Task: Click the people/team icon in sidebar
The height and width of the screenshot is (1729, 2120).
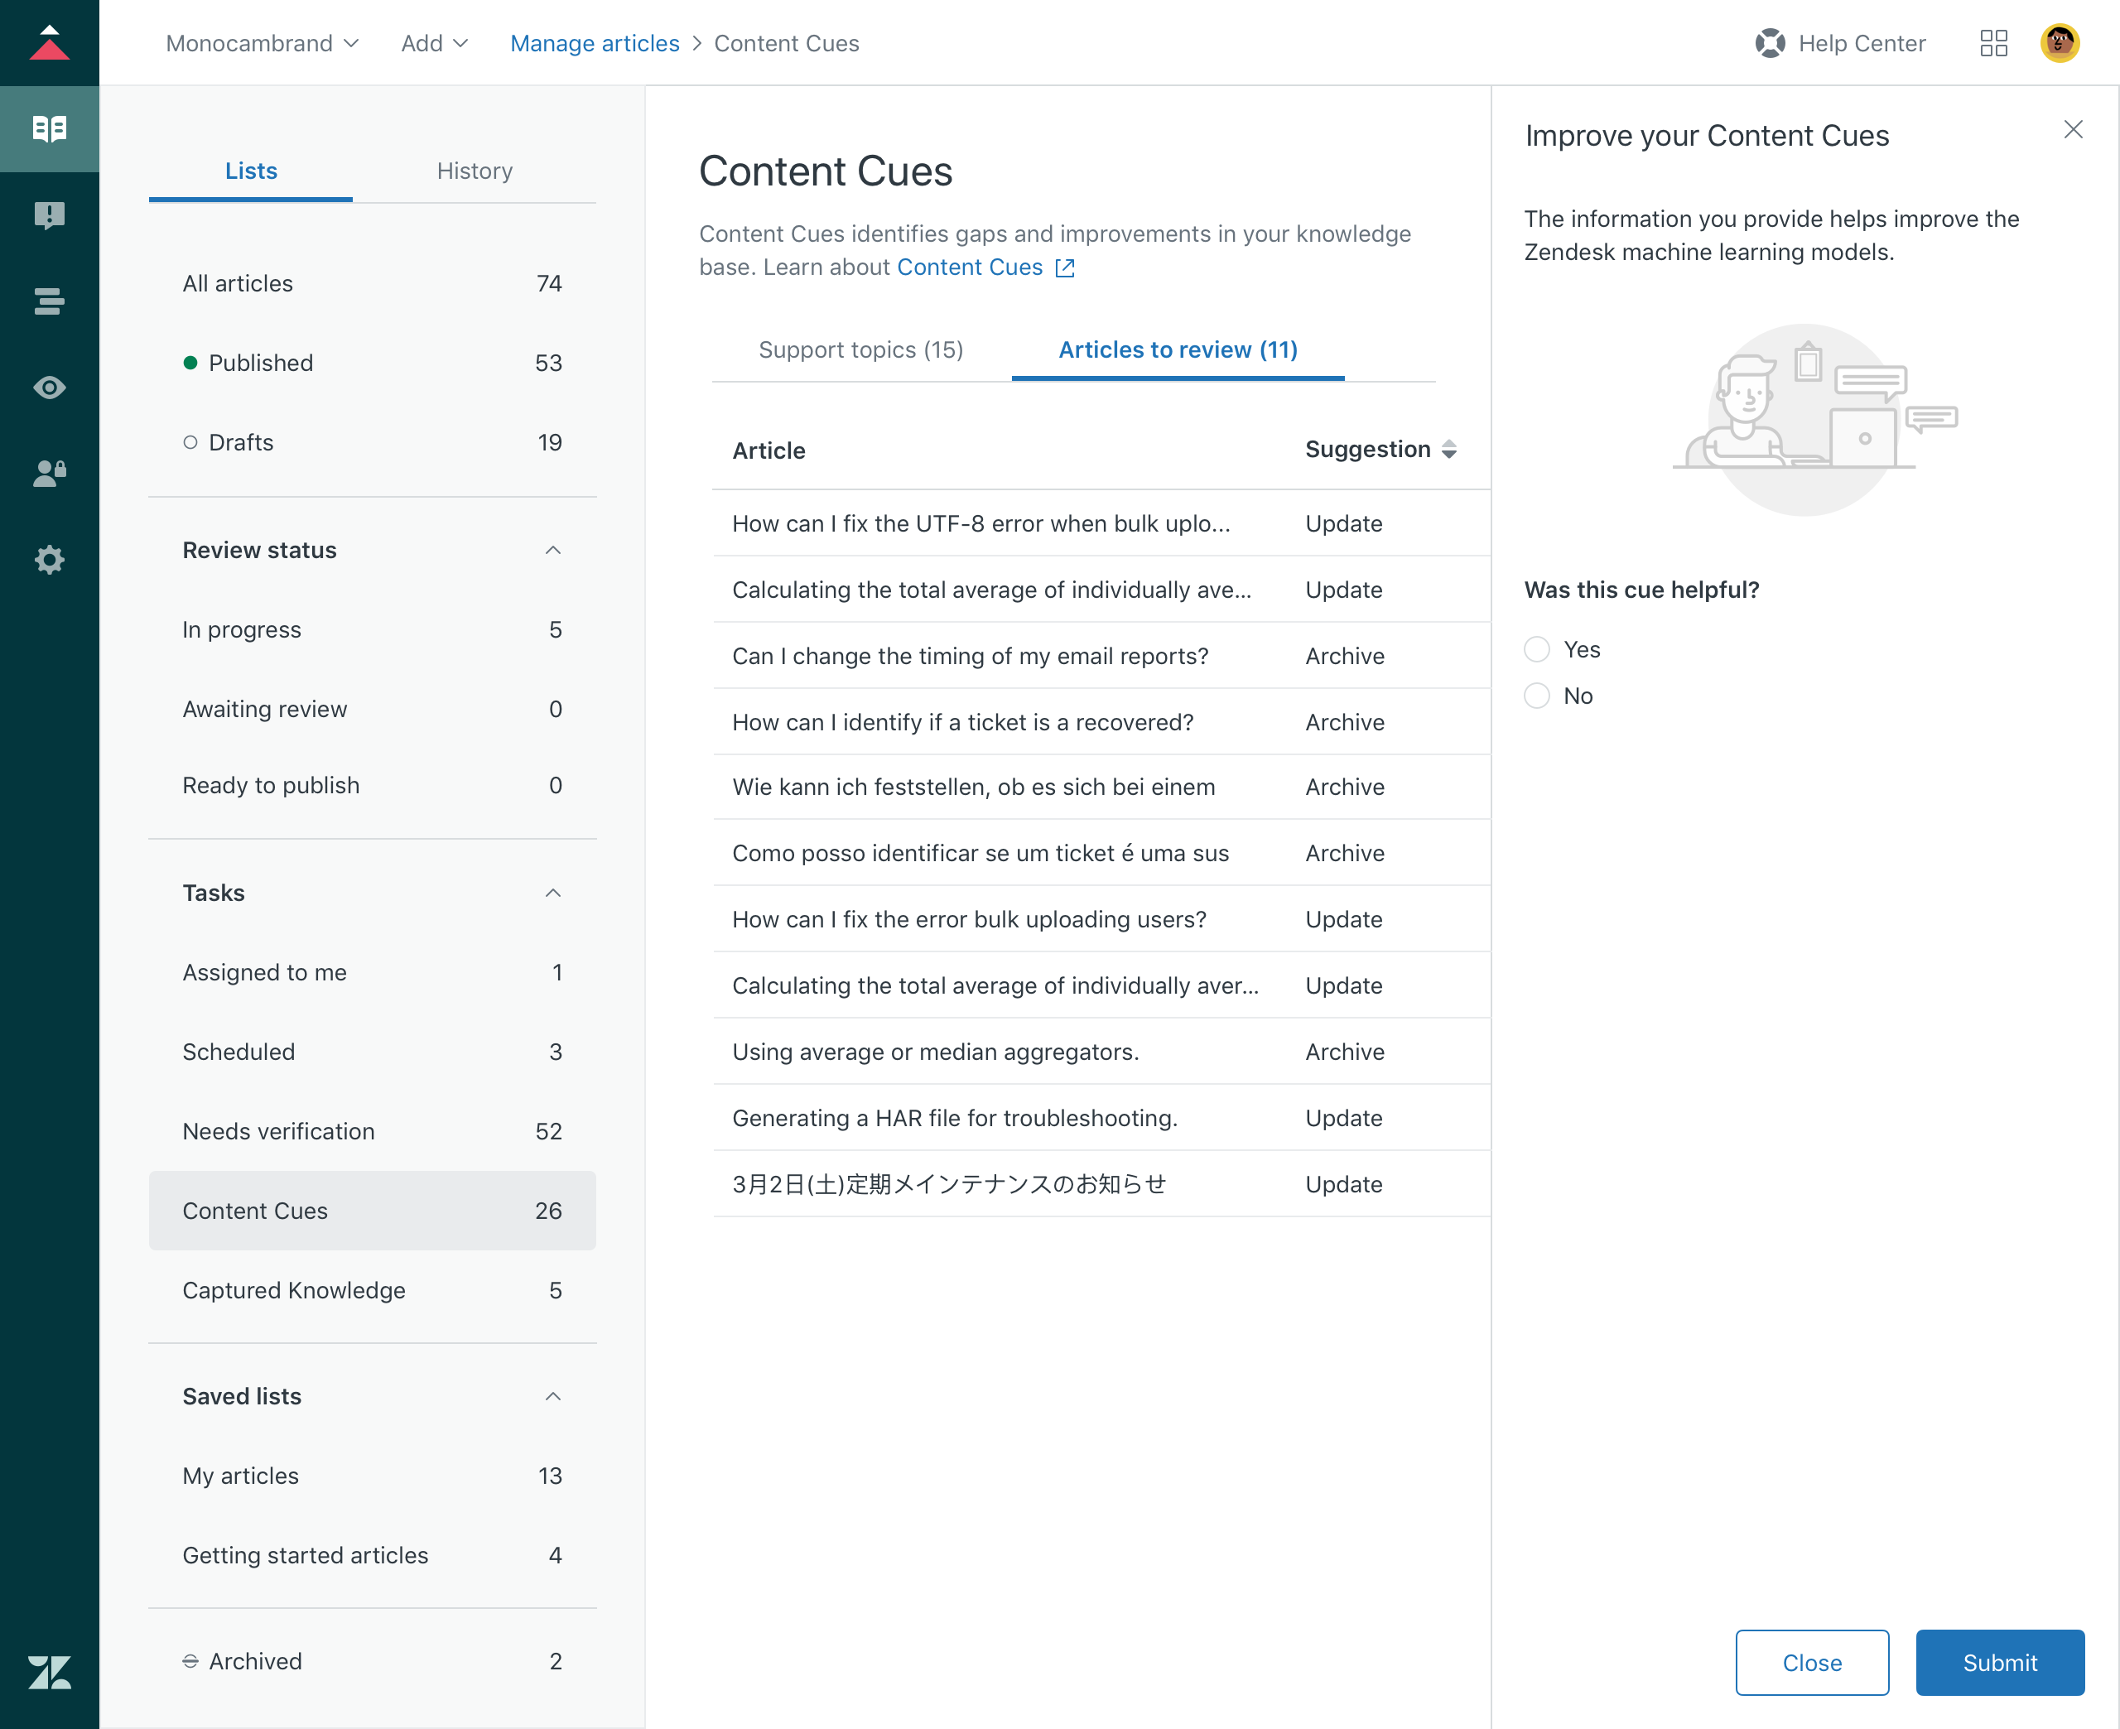Action: (x=50, y=472)
